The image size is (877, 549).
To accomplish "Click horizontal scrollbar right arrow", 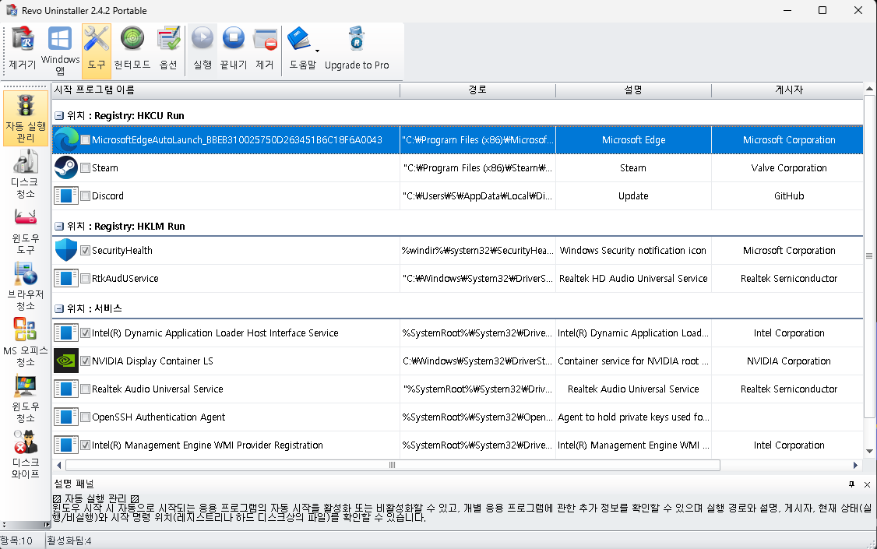I will [x=855, y=465].
